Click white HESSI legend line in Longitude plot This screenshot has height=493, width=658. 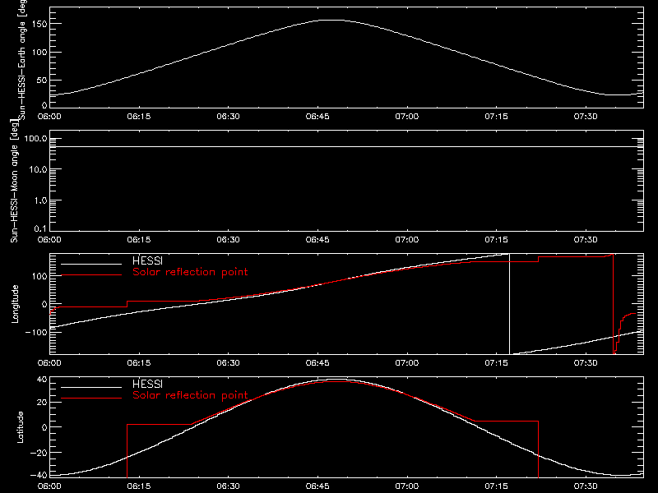[91, 264]
